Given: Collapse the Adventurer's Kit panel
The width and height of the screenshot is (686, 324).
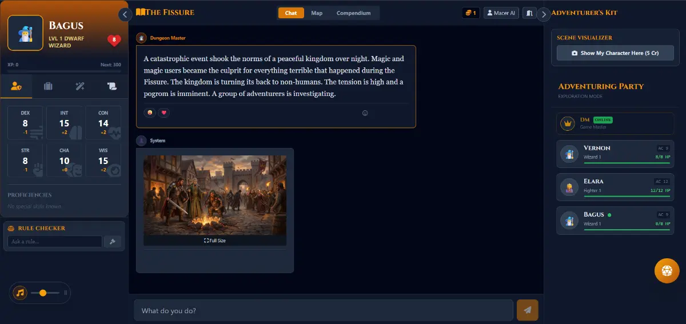Looking at the screenshot, I should click(x=544, y=14).
